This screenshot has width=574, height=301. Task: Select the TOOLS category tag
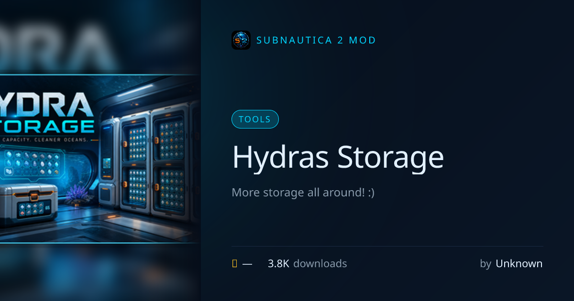click(255, 119)
